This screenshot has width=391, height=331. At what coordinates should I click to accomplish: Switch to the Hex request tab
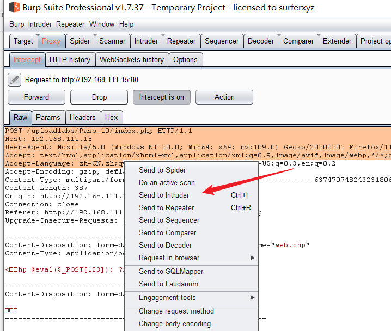point(111,118)
